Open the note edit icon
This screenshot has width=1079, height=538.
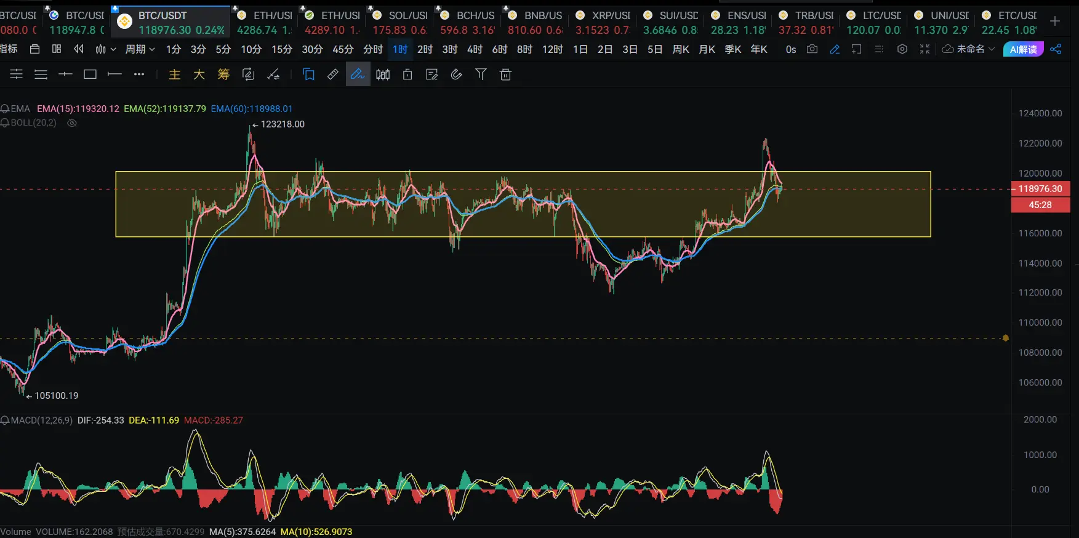click(432, 74)
